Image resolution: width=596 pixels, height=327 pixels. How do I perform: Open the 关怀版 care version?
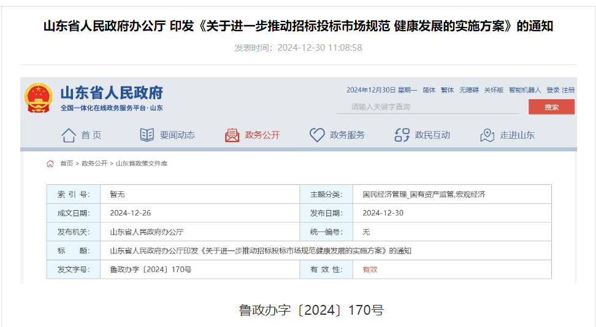coord(493,90)
